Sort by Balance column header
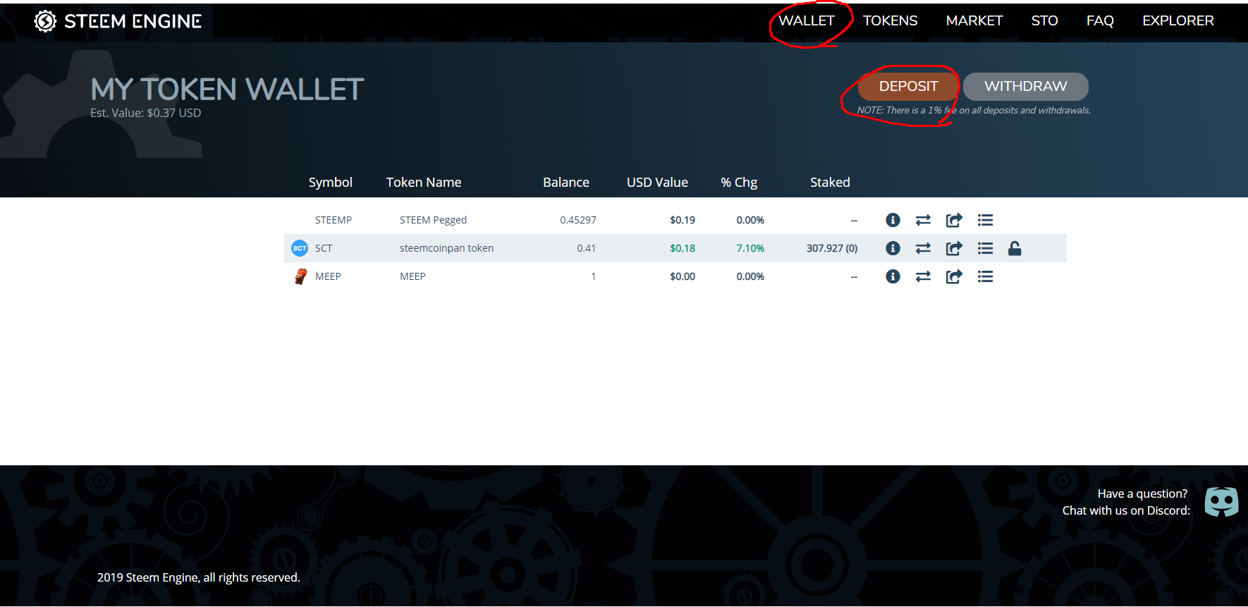 point(566,183)
